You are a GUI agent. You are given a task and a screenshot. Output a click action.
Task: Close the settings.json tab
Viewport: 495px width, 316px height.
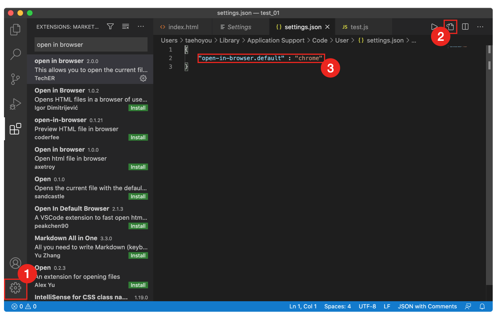(x=327, y=27)
